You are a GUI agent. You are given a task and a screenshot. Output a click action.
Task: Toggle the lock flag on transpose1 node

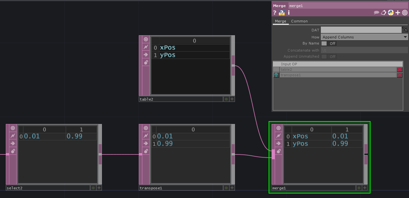pos(146,151)
